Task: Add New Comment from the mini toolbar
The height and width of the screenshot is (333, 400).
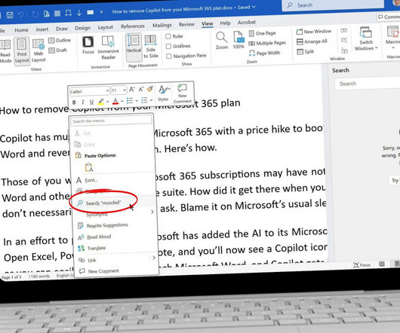Action: [x=182, y=93]
